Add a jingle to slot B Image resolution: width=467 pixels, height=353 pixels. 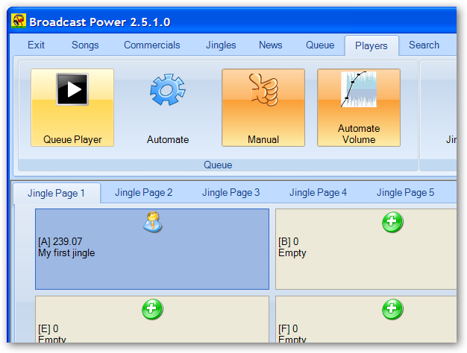[392, 222]
